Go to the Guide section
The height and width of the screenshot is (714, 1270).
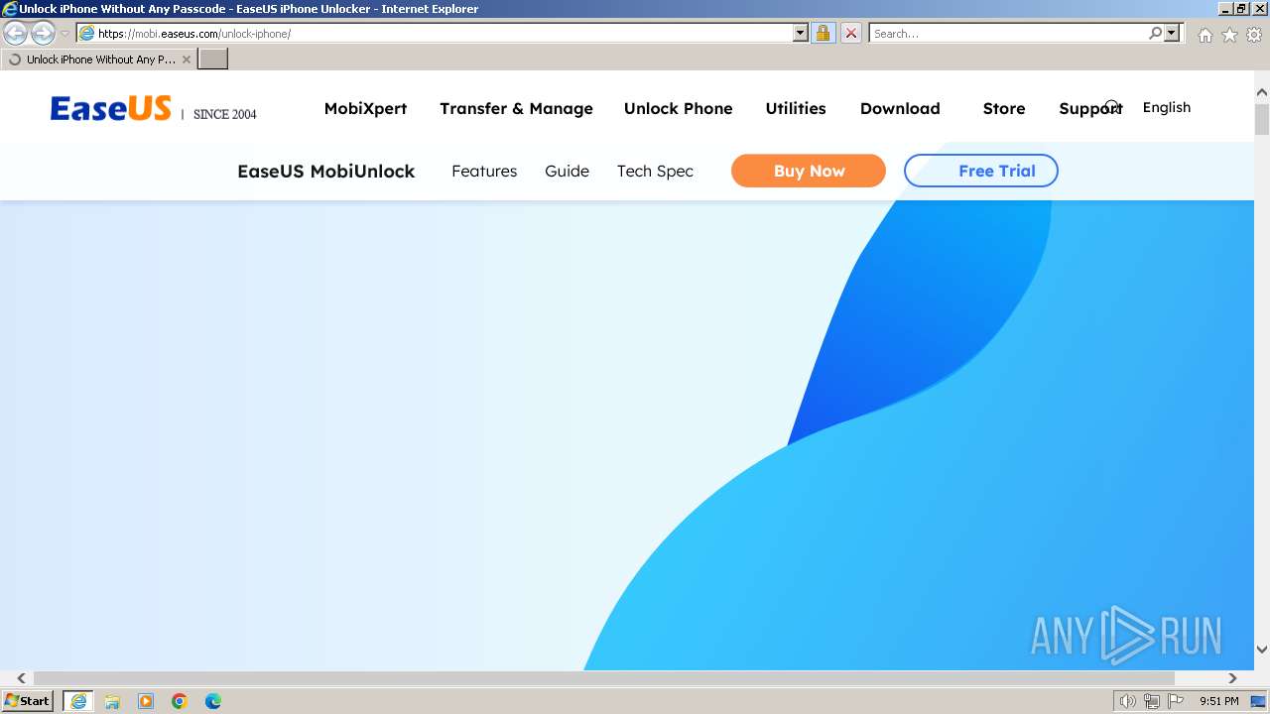(x=567, y=172)
